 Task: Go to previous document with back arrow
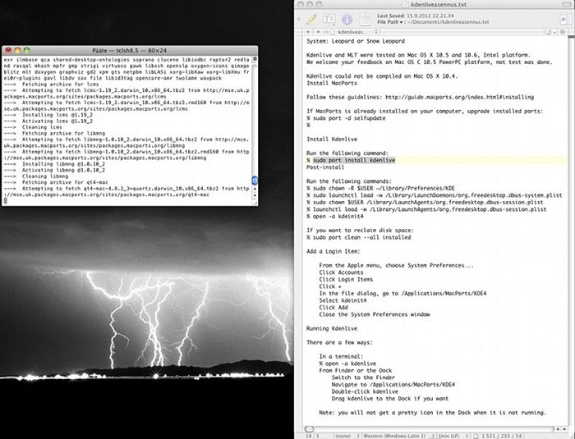tap(308, 32)
